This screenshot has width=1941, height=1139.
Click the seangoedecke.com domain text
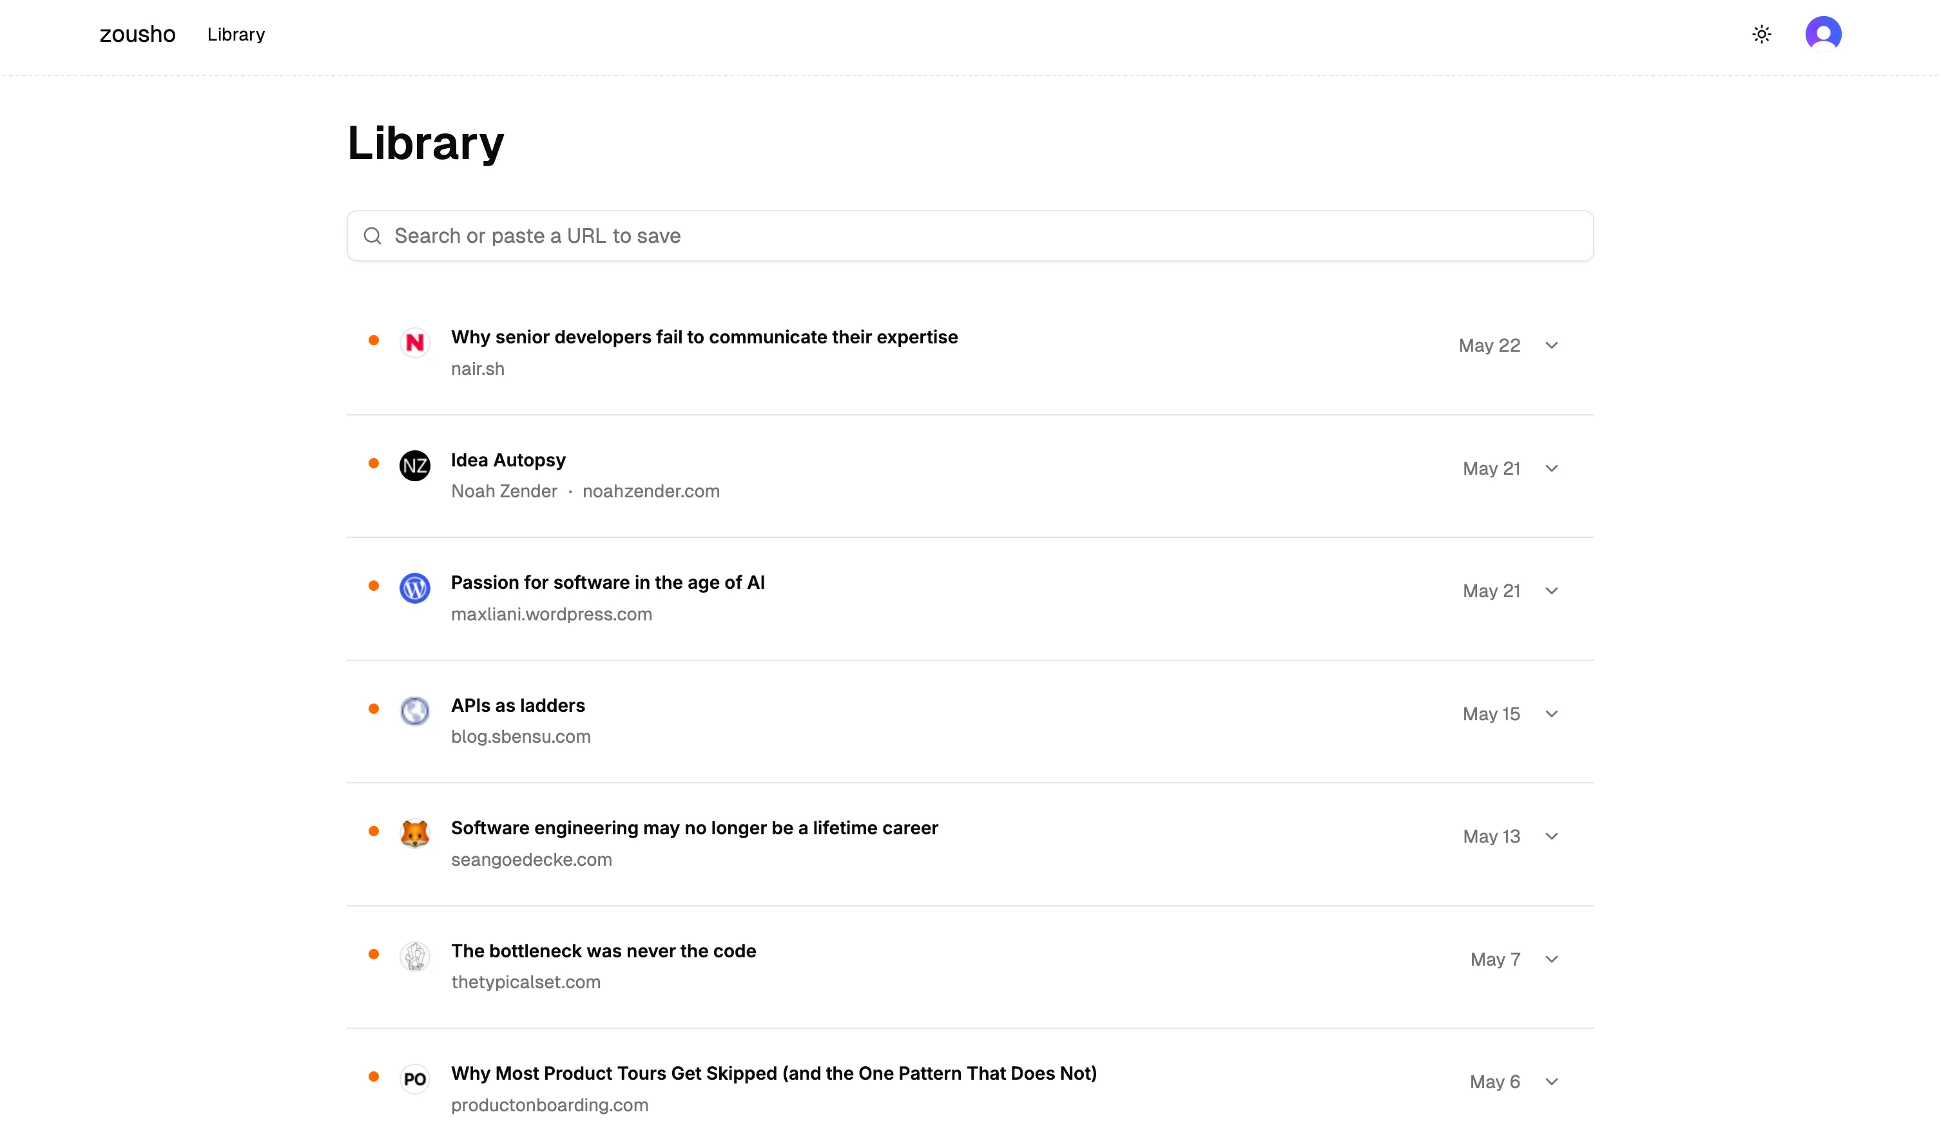tap(532, 860)
